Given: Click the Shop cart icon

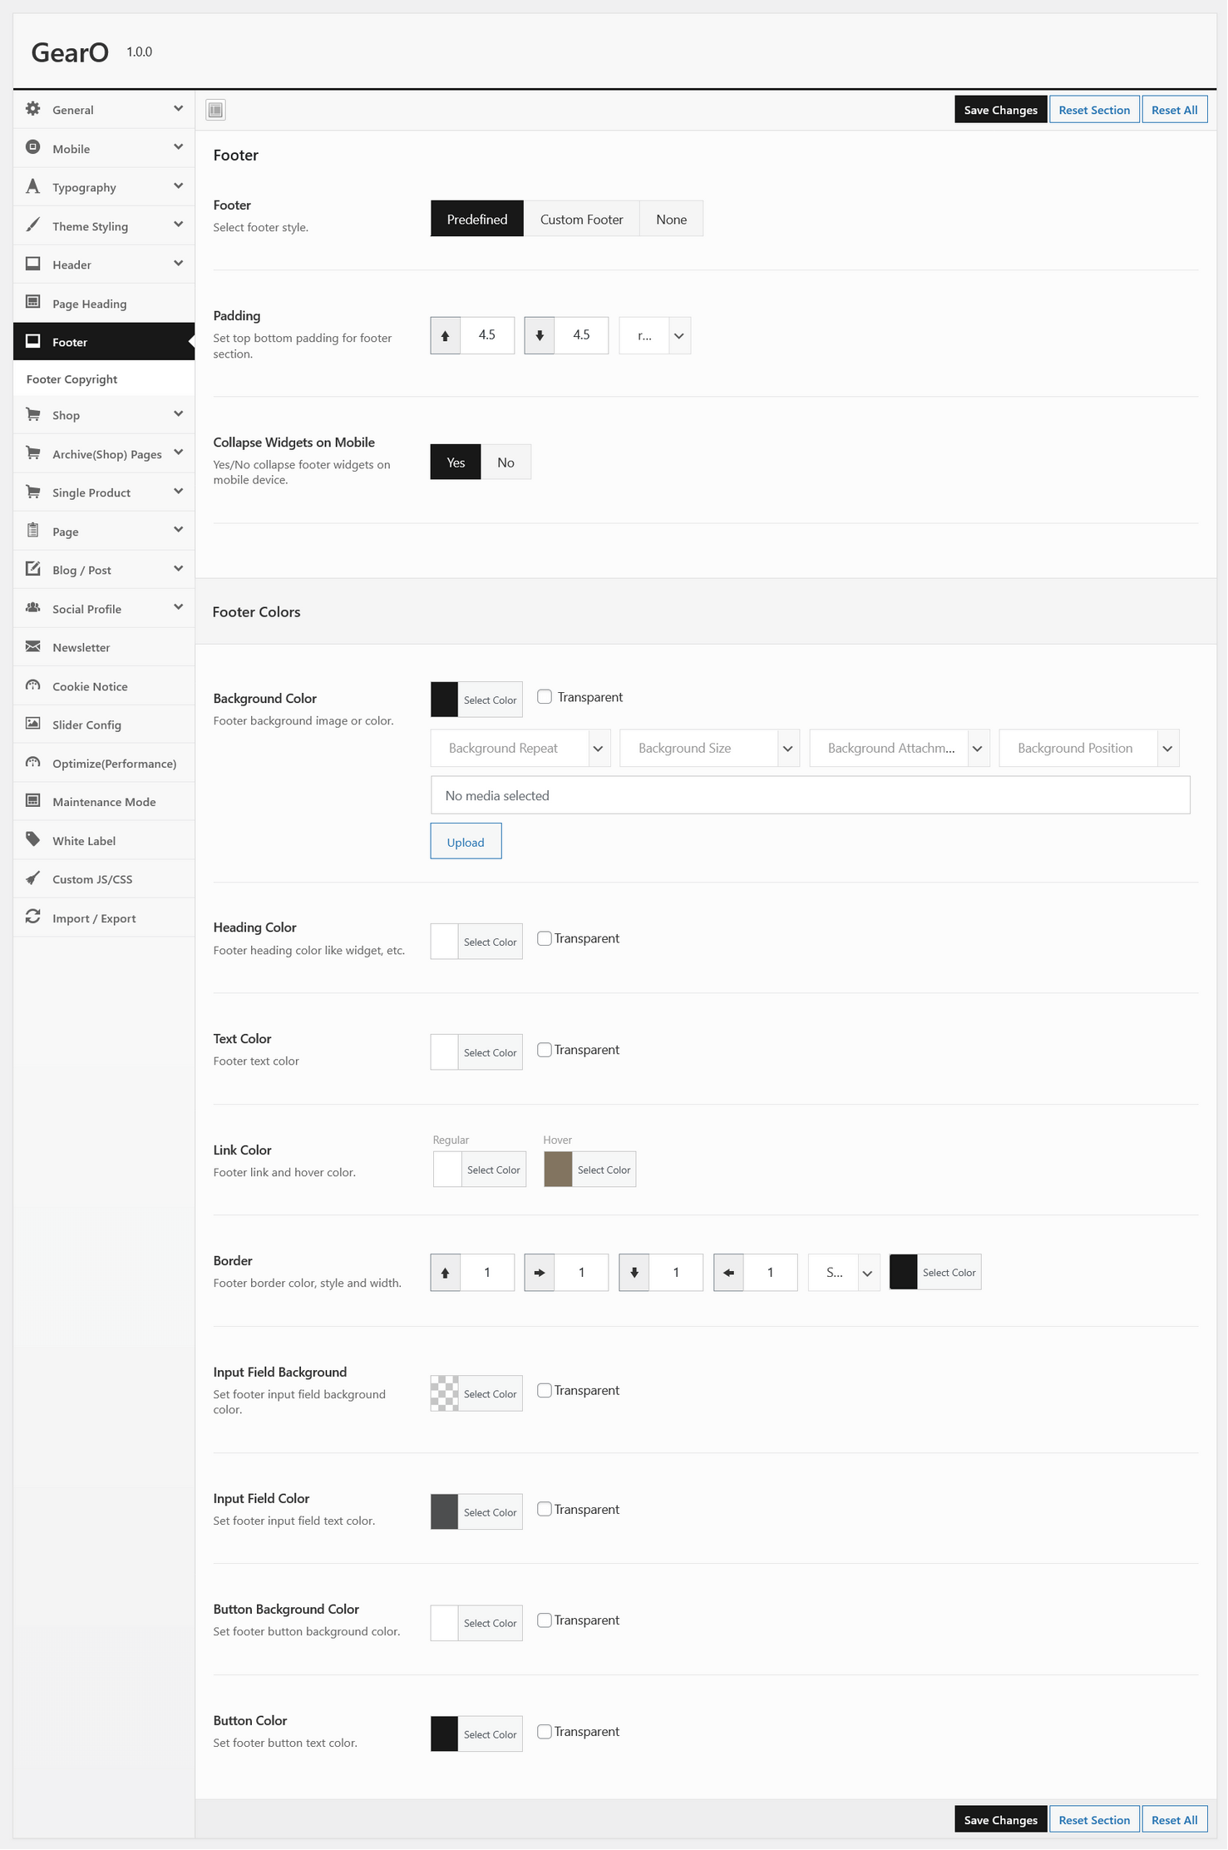Looking at the screenshot, I should click(x=33, y=414).
